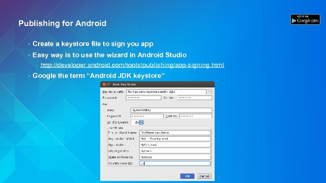Click the Key store path field
Screen dimensions: 326x183
pos(166,92)
